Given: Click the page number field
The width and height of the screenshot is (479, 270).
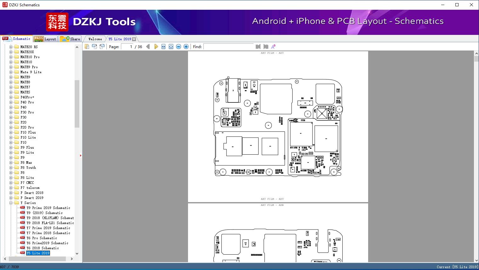Looking at the screenshot, I should pyautogui.click(x=127, y=47).
